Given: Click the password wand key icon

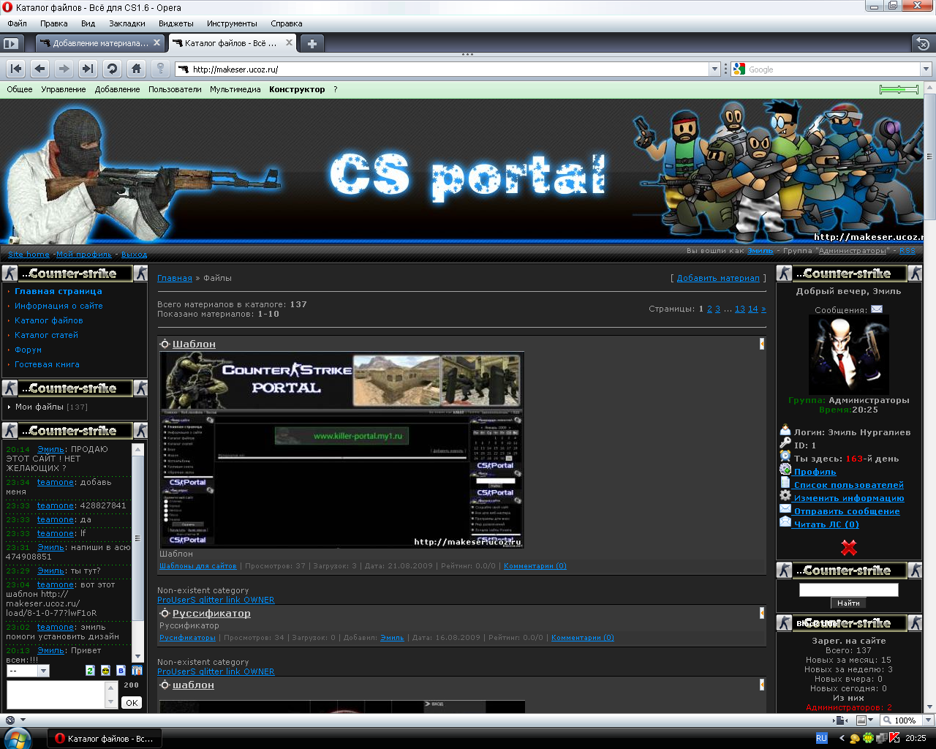Looking at the screenshot, I should [160, 69].
